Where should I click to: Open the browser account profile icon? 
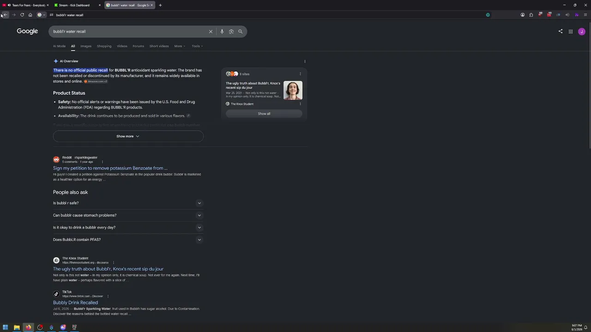pyautogui.click(x=523, y=15)
